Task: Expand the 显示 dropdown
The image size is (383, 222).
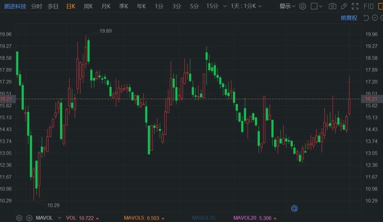Action: [287, 6]
